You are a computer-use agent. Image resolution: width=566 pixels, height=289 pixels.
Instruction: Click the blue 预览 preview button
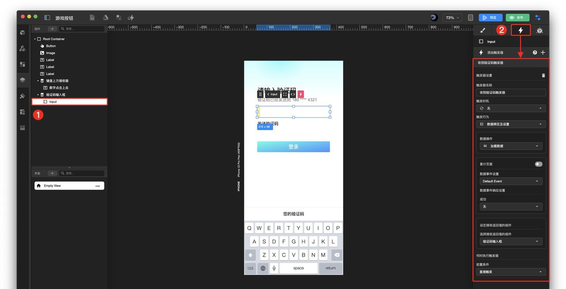click(x=490, y=18)
